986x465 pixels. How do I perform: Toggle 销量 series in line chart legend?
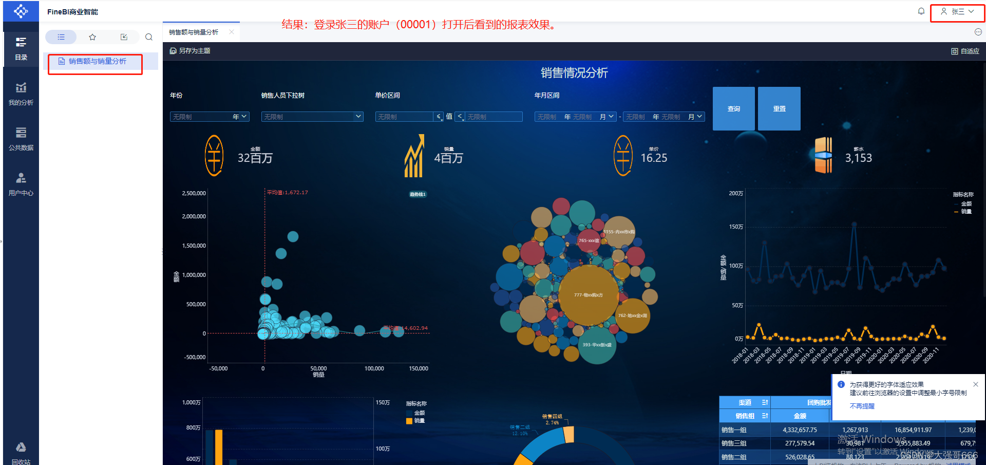click(963, 211)
